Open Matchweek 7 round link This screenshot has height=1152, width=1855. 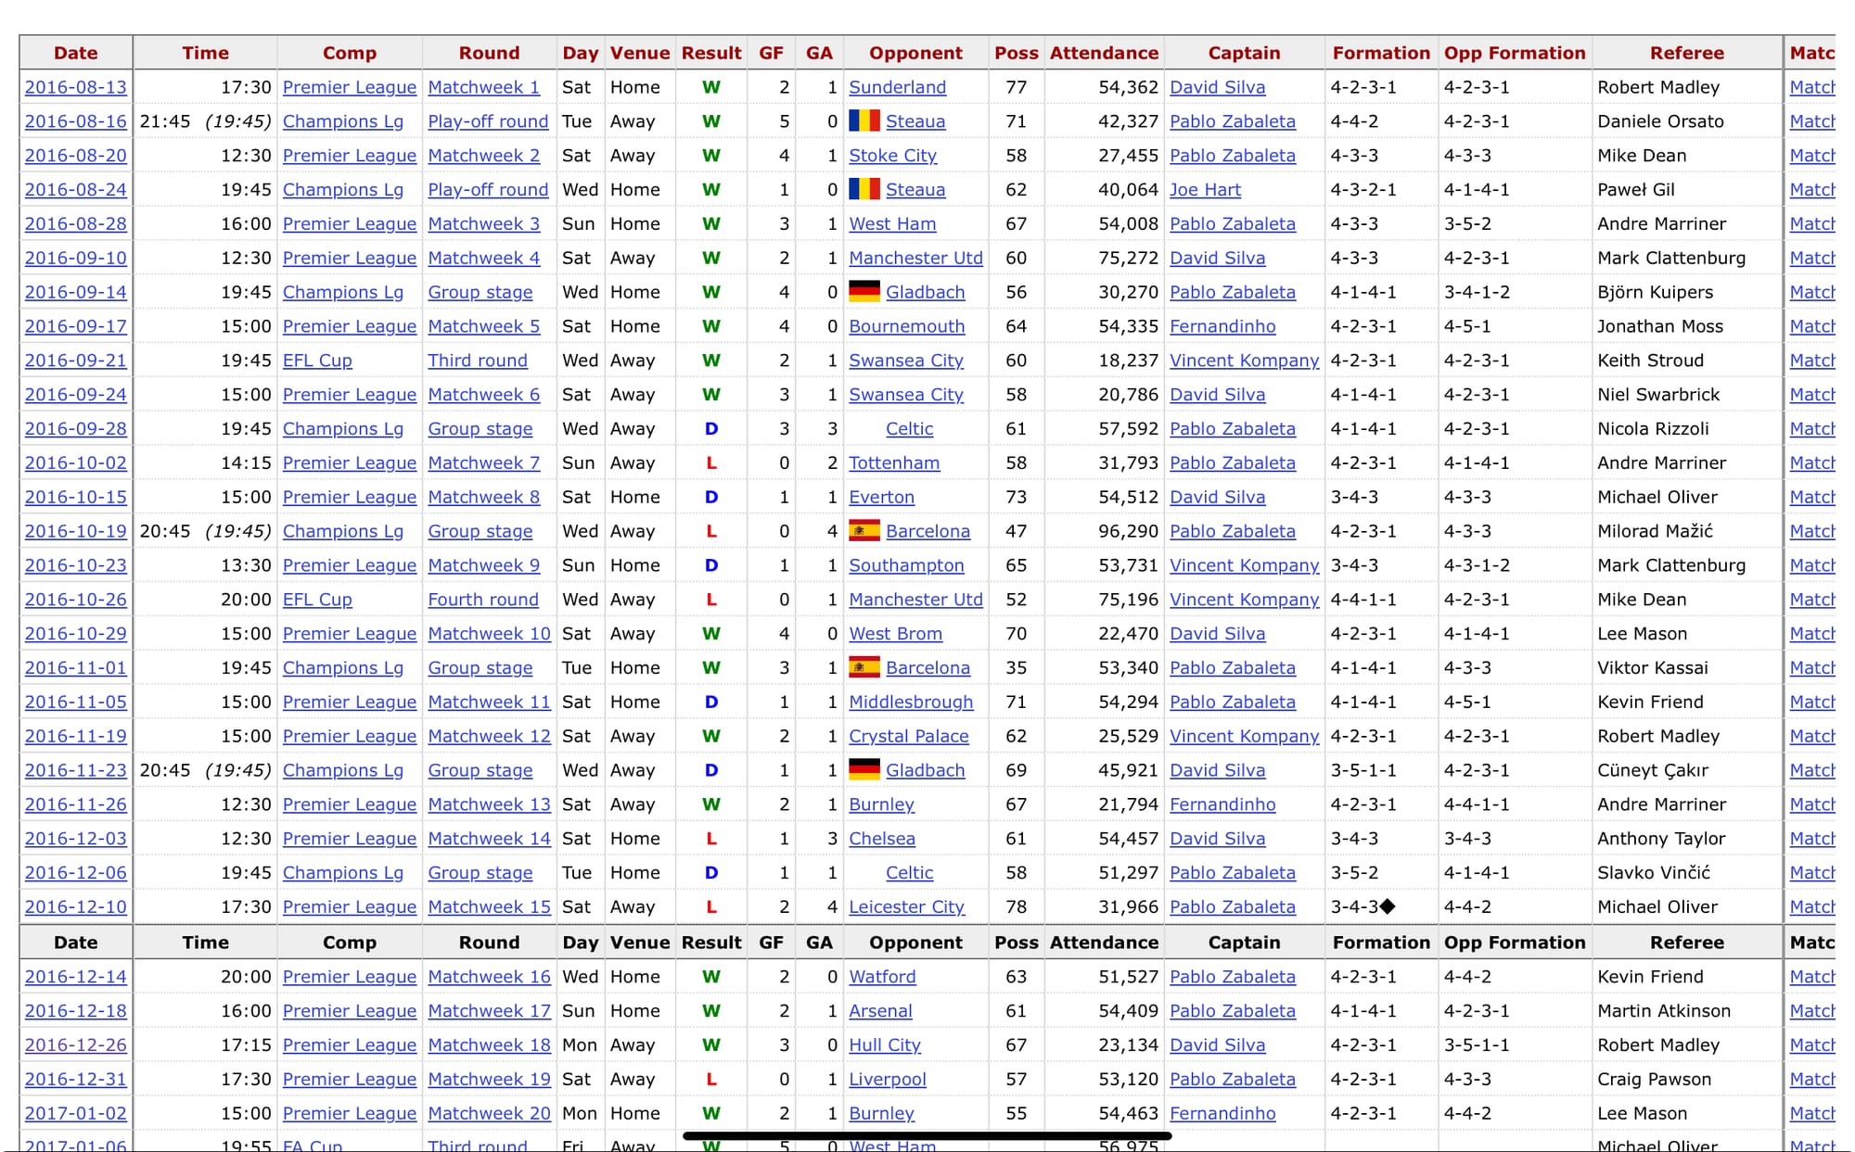pyautogui.click(x=484, y=462)
